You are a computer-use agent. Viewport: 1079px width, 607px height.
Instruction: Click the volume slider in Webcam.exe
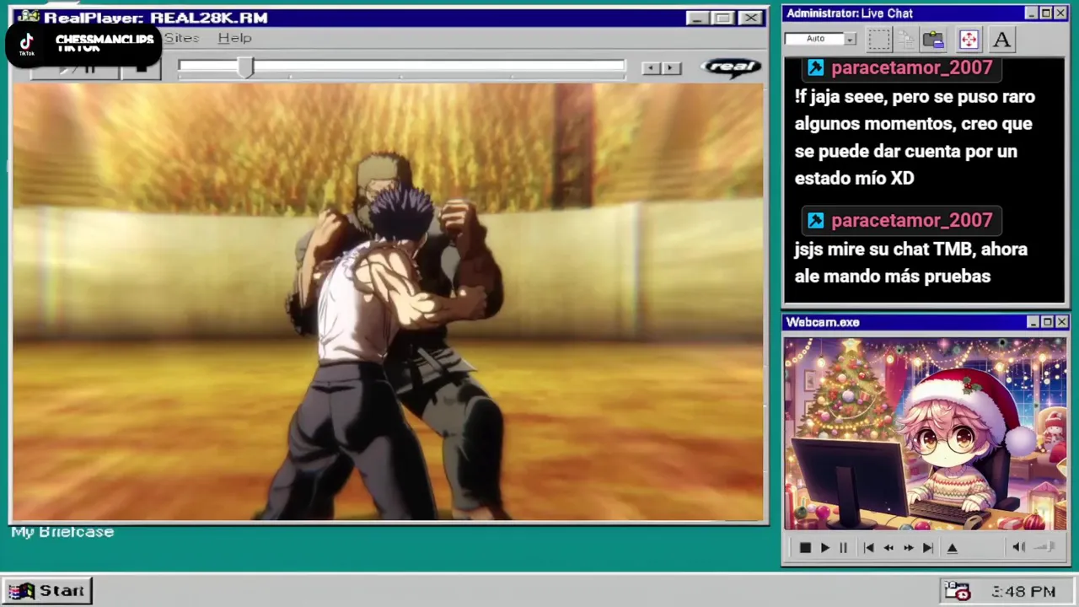[x=1044, y=547]
